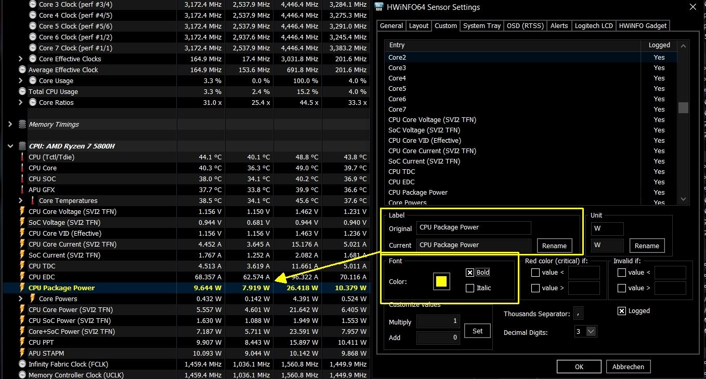The height and width of the screenshot is (379, 706).
Task: Click the lightning icon beside CPU TDC
Action: coord(22,266)
